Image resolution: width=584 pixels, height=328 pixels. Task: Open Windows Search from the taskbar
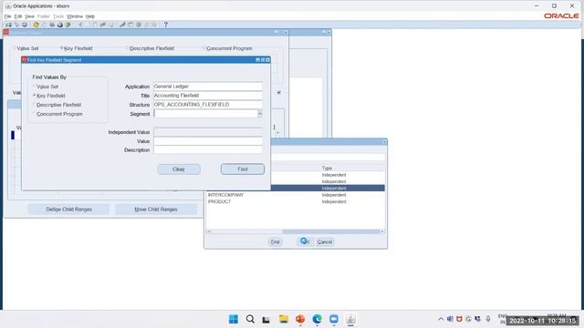pyautogui.click(x=250, y=319)
